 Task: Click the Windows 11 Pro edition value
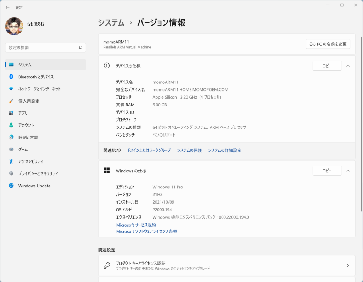click(x=168, y=187)
